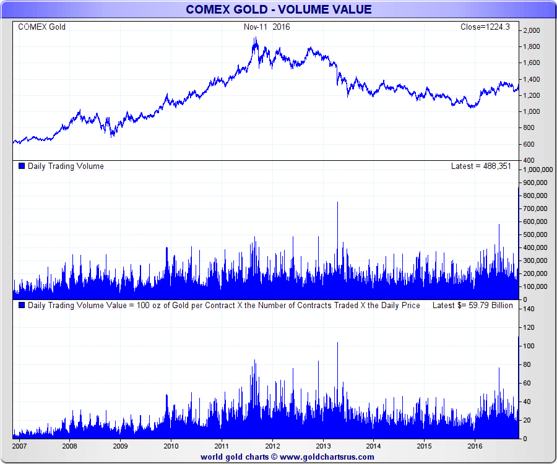Click the 100,000 volume axis label
The image size is (557, 464).
coord(535,286)
